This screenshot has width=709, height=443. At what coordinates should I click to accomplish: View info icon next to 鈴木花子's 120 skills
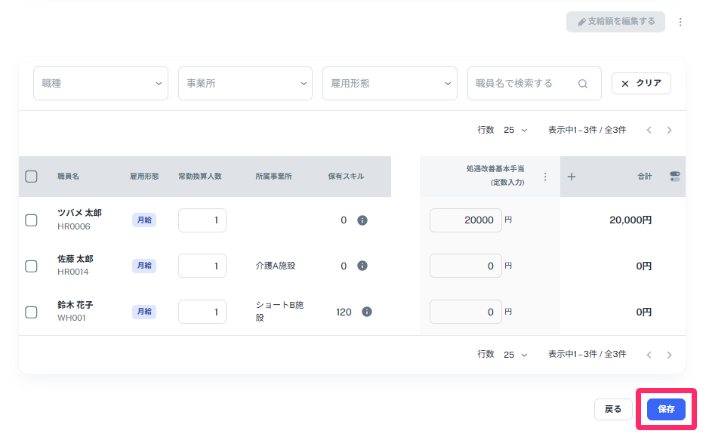tap(367, 311)
